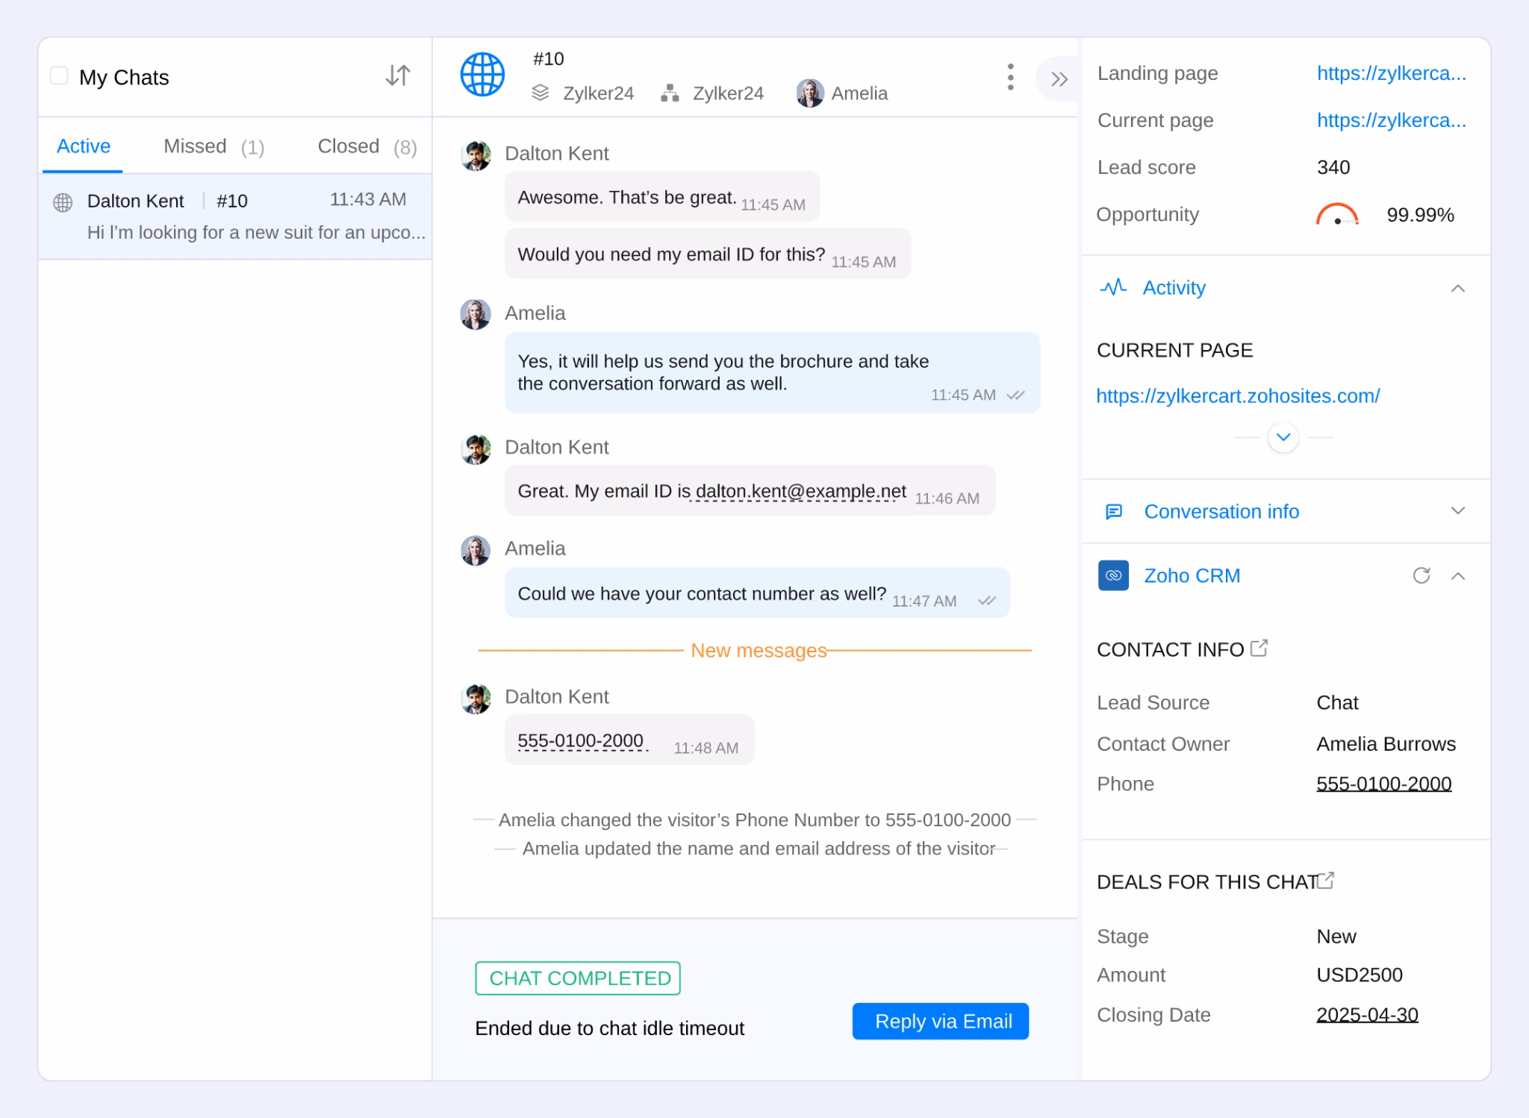Click the sort chats arrows icon

point(398,75)
